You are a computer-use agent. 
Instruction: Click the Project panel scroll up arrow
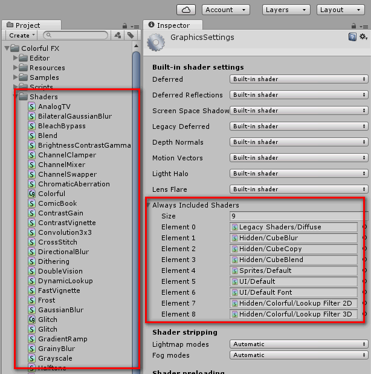(x=136, y=46)
